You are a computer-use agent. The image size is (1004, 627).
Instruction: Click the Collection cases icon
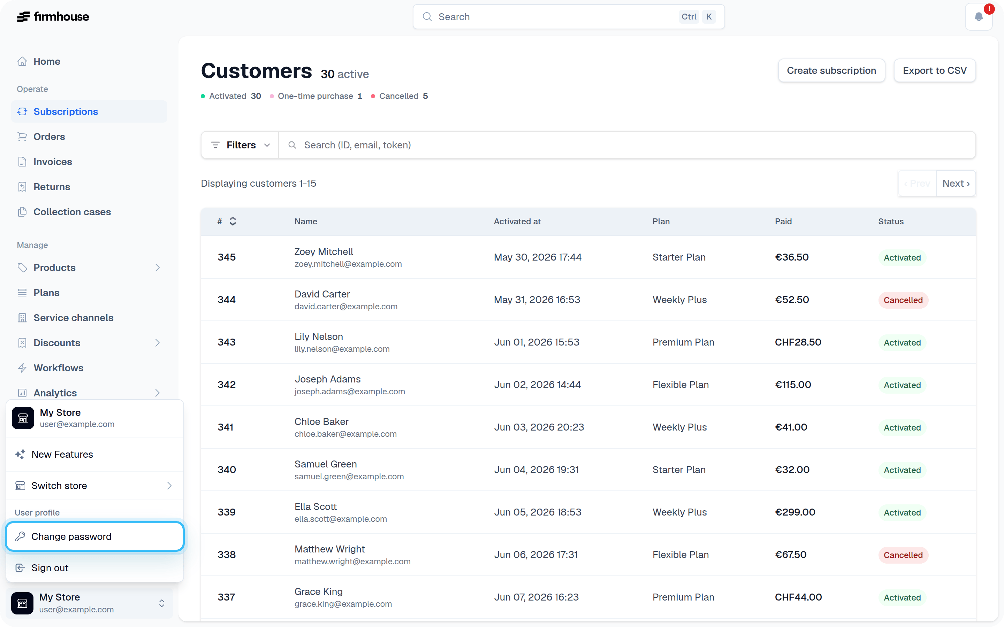coord(22,212)
